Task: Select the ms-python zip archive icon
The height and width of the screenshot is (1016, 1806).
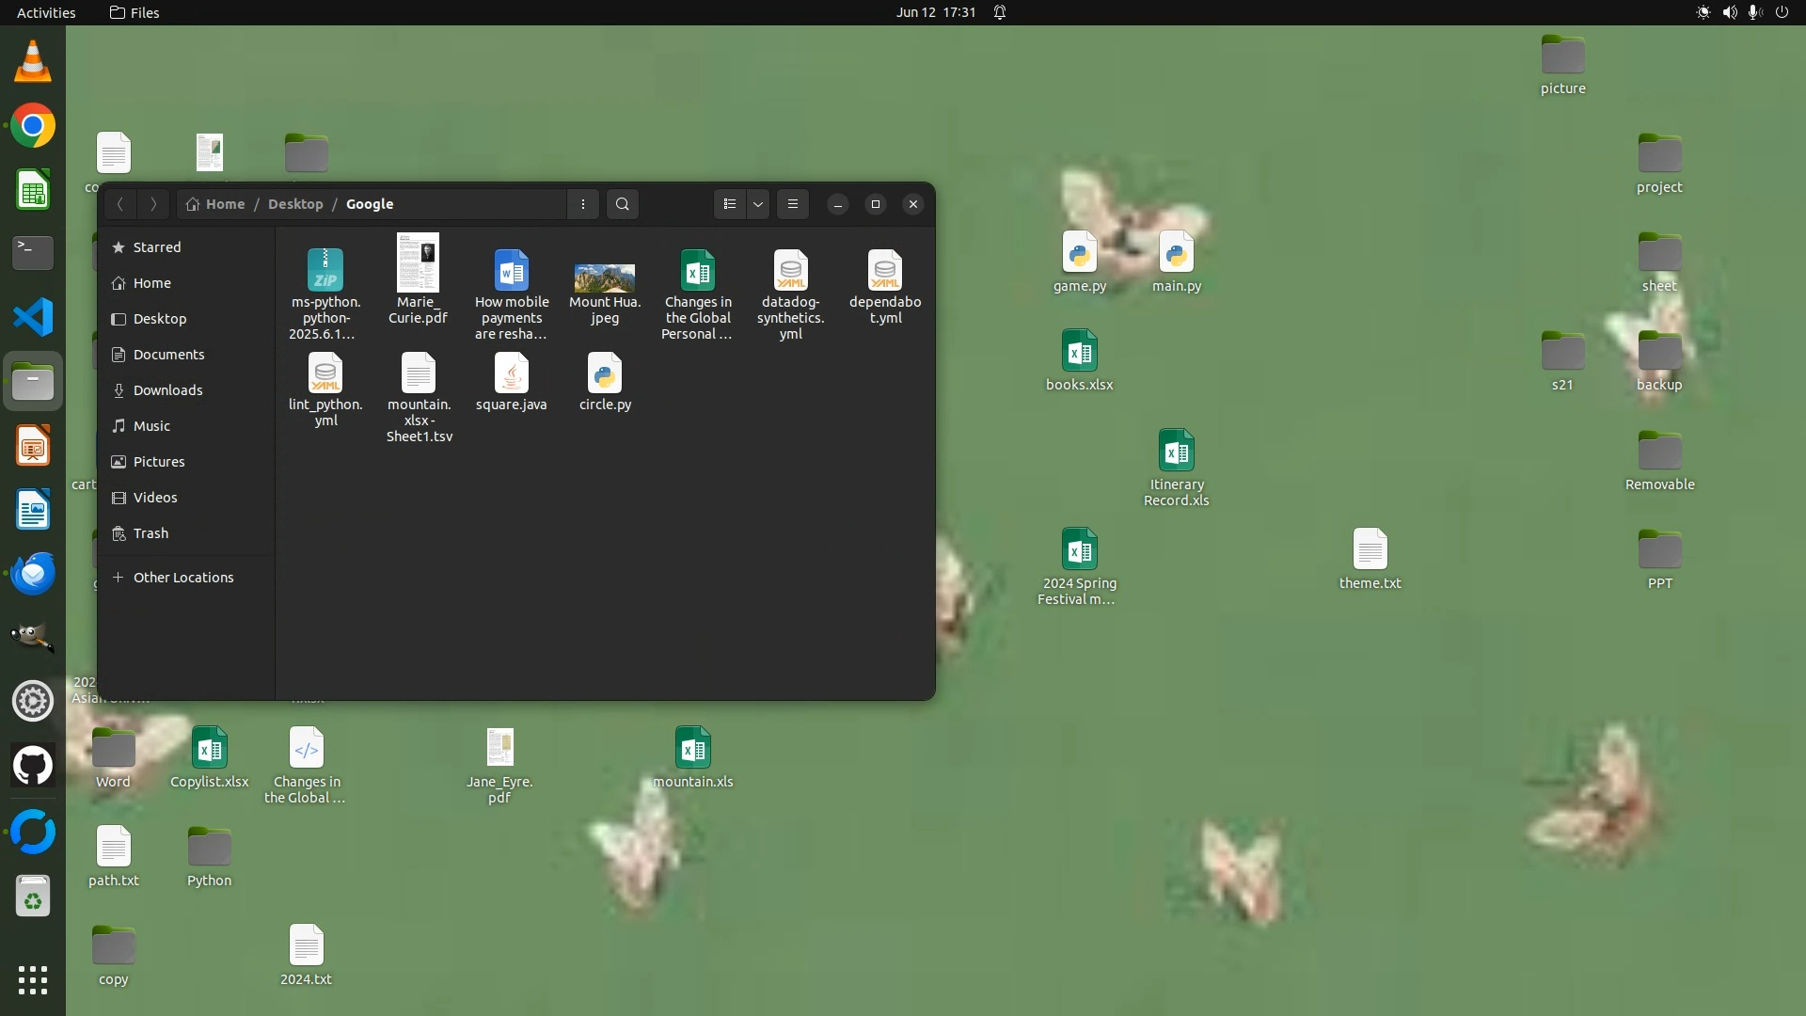Action: point(325,271)
